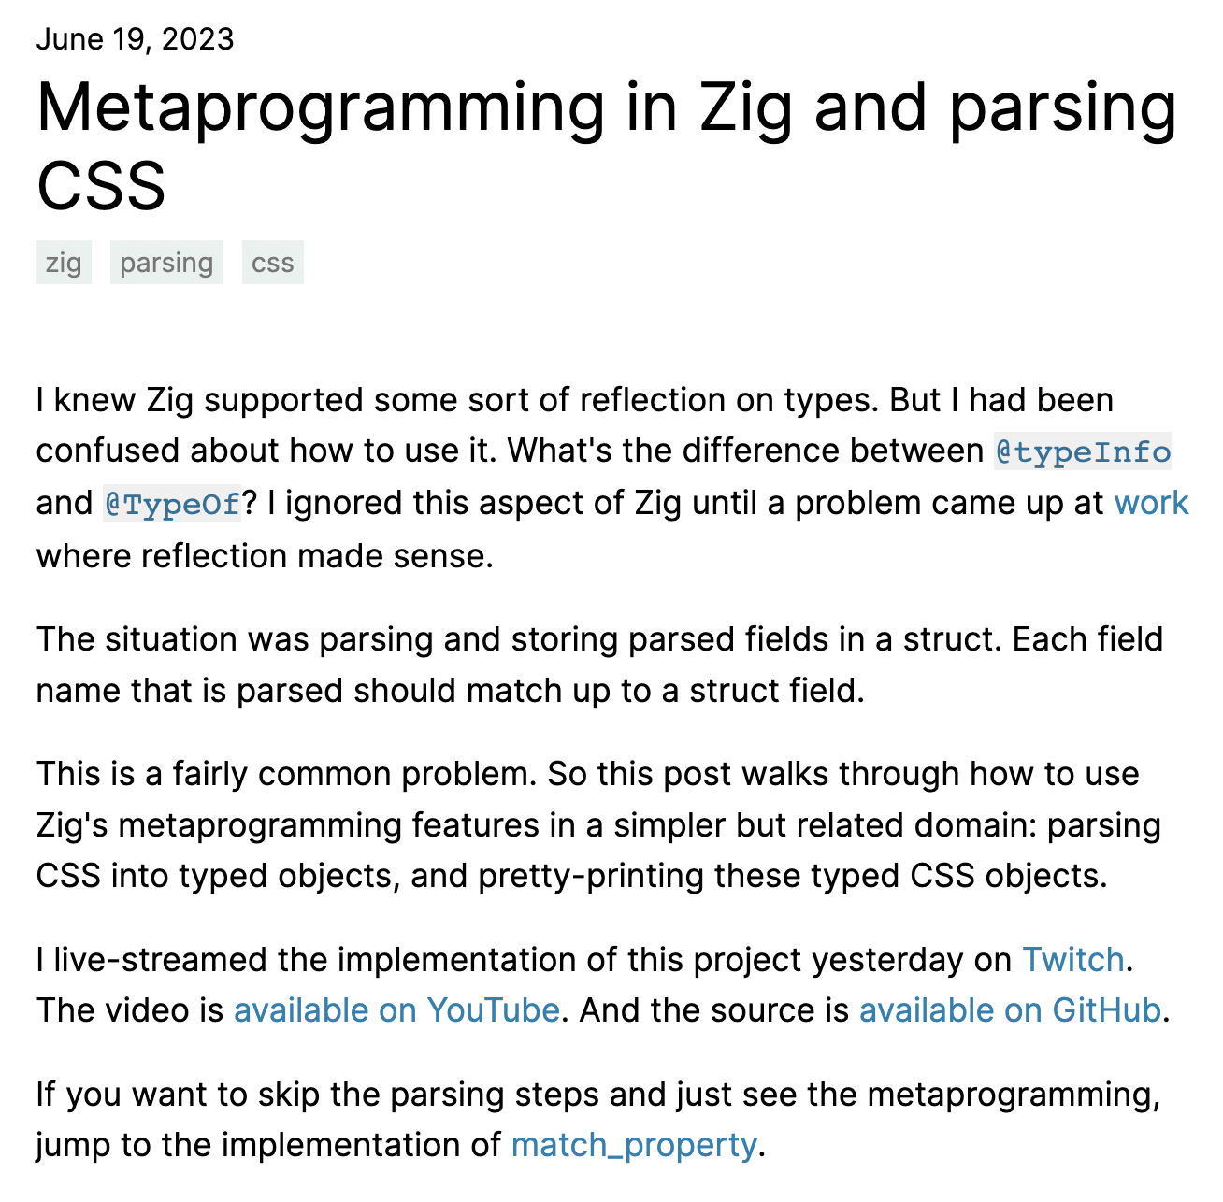The image size is (1223, 1202).
Task: Jump to the match_property implementation link
Action: point(634,1145)
